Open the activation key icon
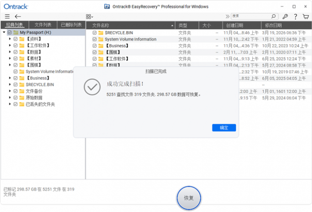The height and width of the screenshot is (212, 312). point(285,17)
